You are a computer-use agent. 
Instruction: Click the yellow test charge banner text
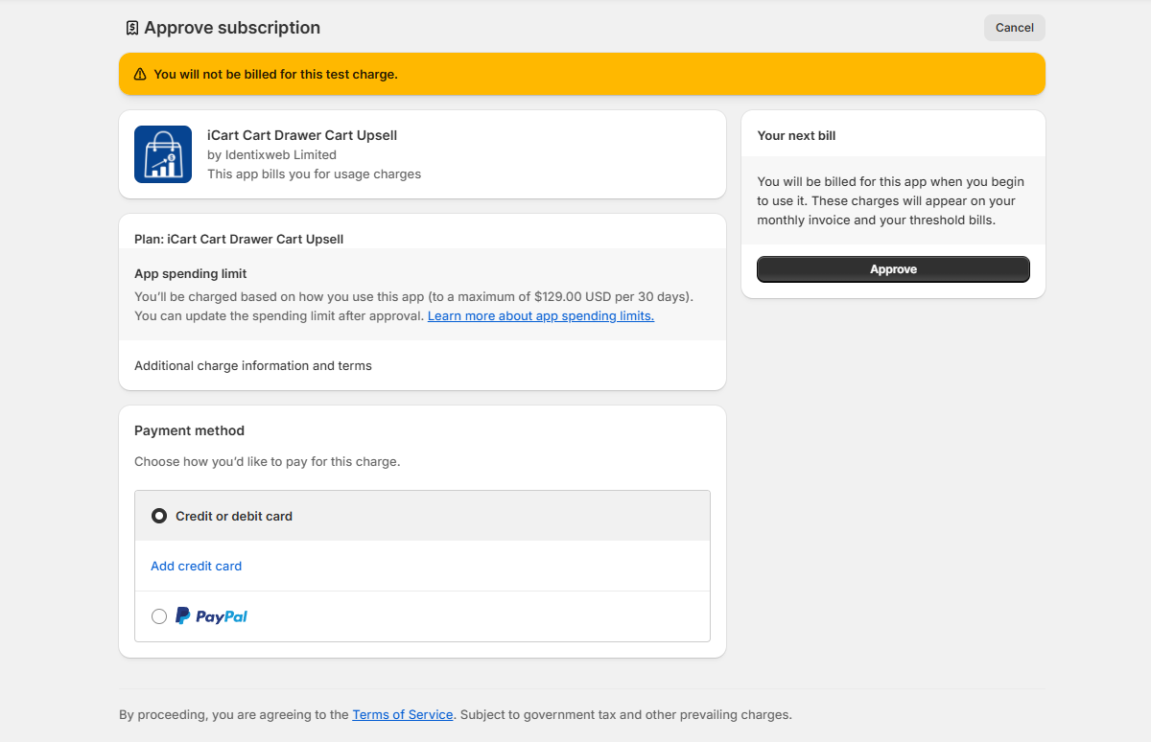[275, 74]
